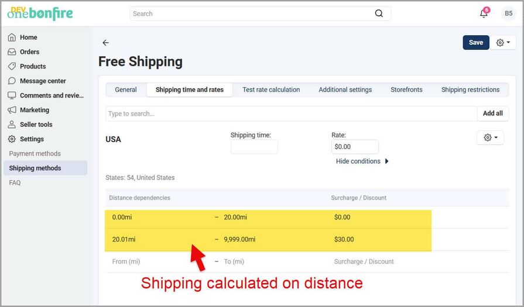Click the search magnifier icon
524x307 pixels.
[379, 13]
